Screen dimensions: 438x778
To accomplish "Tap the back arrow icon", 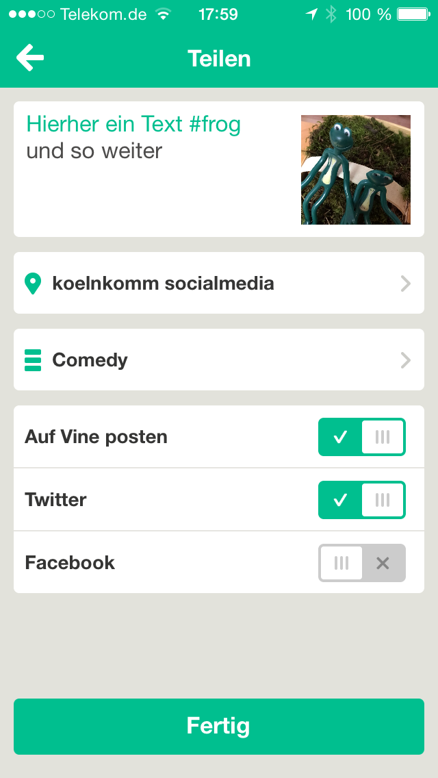I will [x=30, y=58].
